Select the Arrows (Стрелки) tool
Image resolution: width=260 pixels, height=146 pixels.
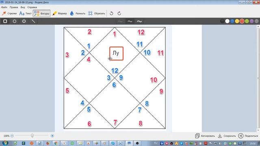(9, 13)
